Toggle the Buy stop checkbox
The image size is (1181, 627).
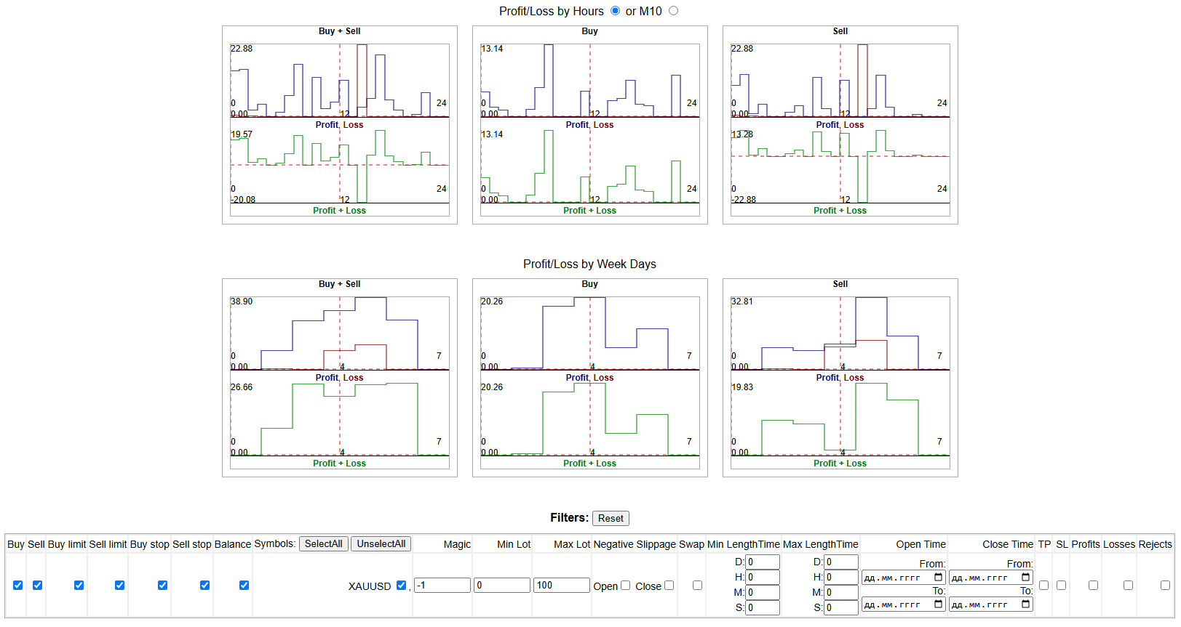coord(162,585)
